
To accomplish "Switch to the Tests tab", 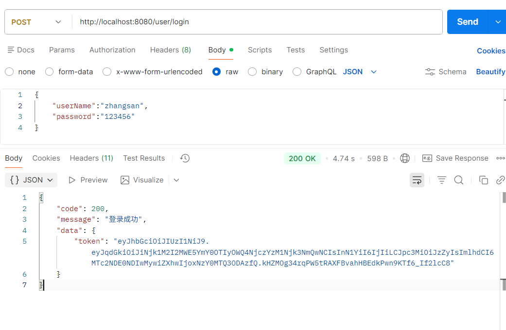I will [296, 50].
